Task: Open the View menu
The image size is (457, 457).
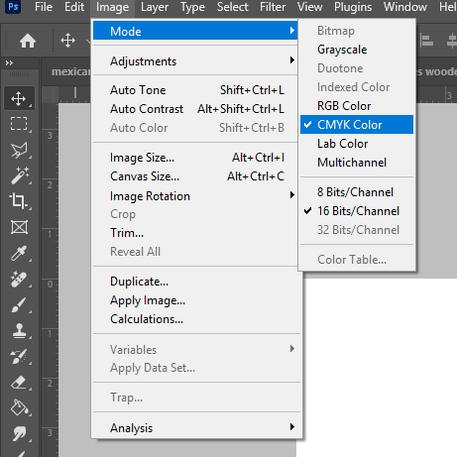Action: click(309, 7)
